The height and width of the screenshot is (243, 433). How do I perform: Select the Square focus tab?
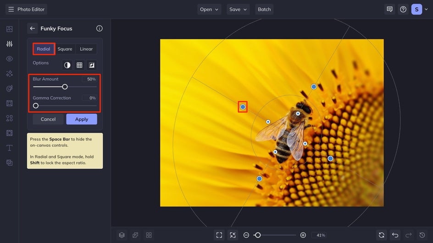65,49
